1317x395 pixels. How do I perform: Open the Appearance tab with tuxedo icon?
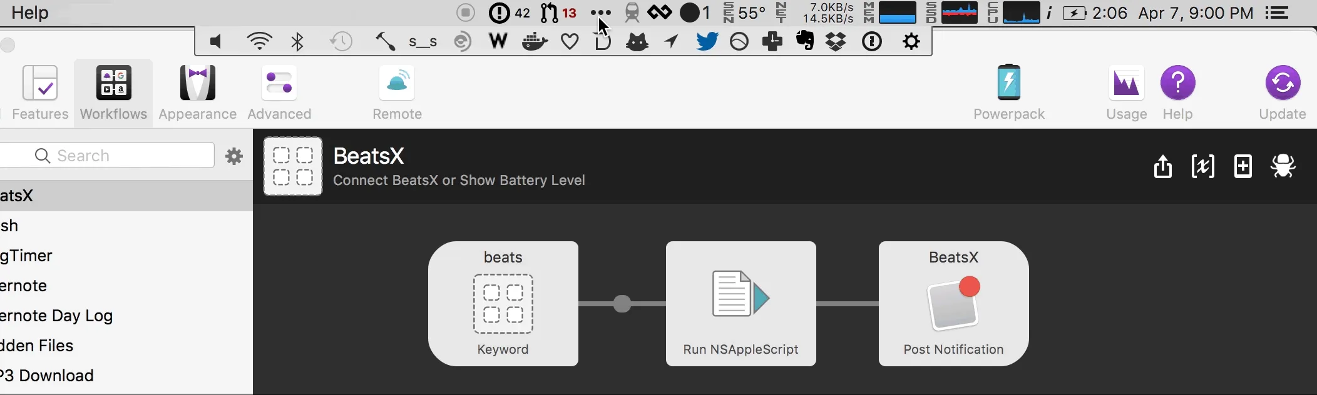click(x=198, y=93)
